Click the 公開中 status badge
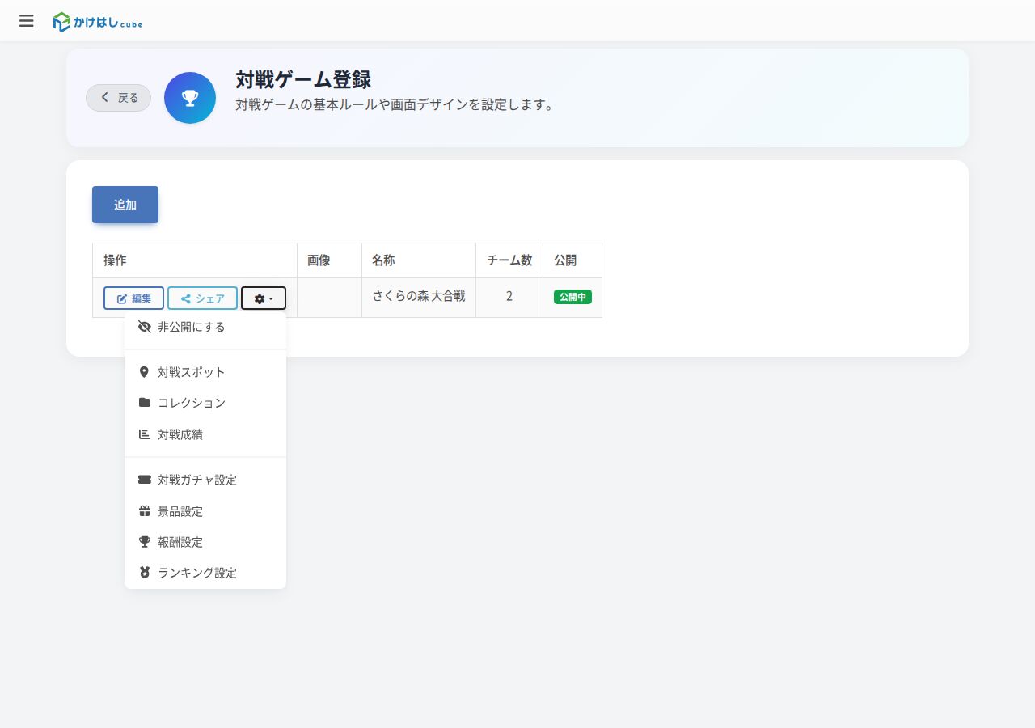 point(572,297)
